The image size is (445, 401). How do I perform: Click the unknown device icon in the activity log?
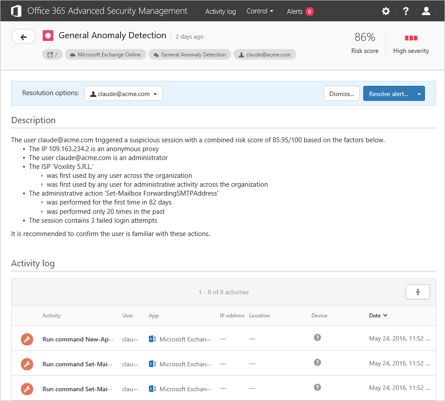click(x=317, y=338)
